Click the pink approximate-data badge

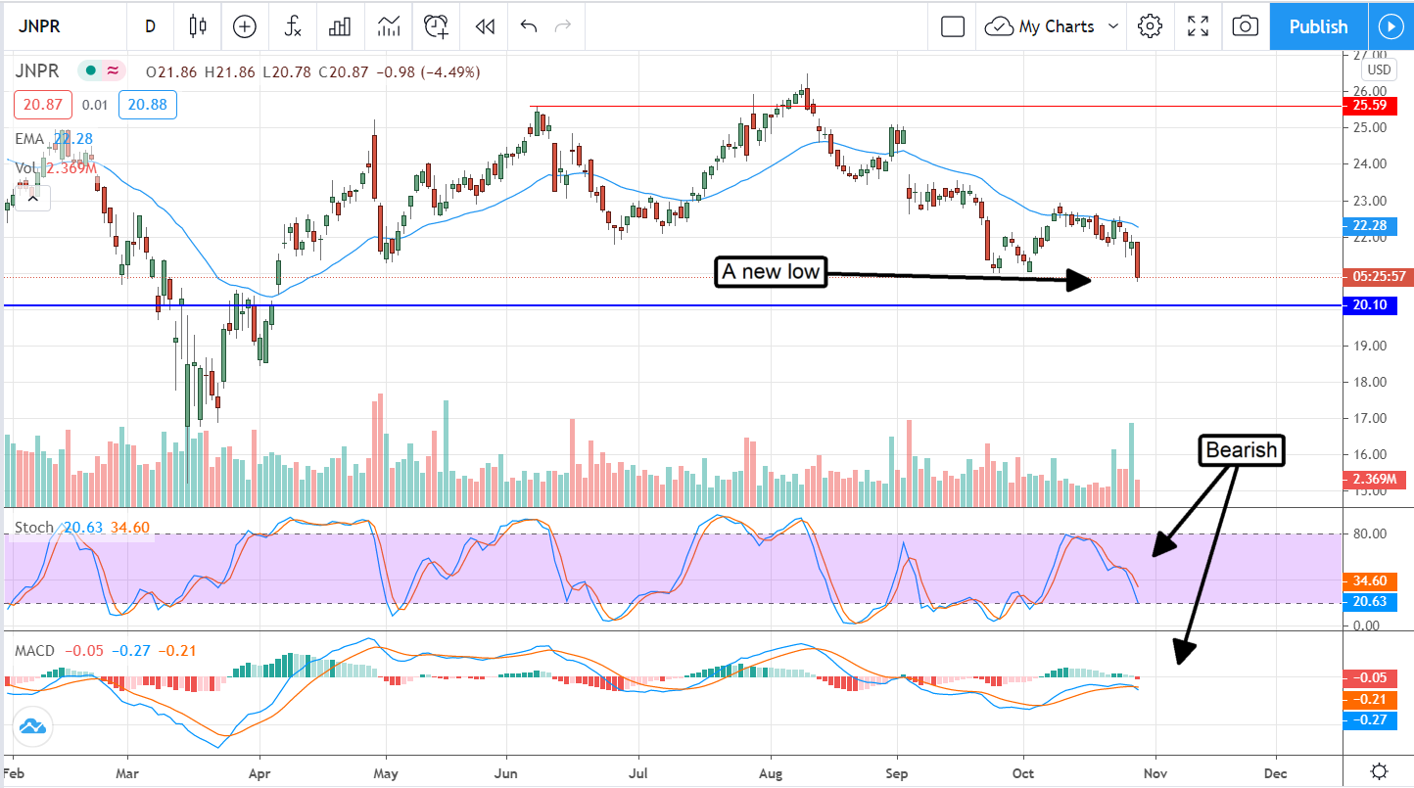pos(113,70)
